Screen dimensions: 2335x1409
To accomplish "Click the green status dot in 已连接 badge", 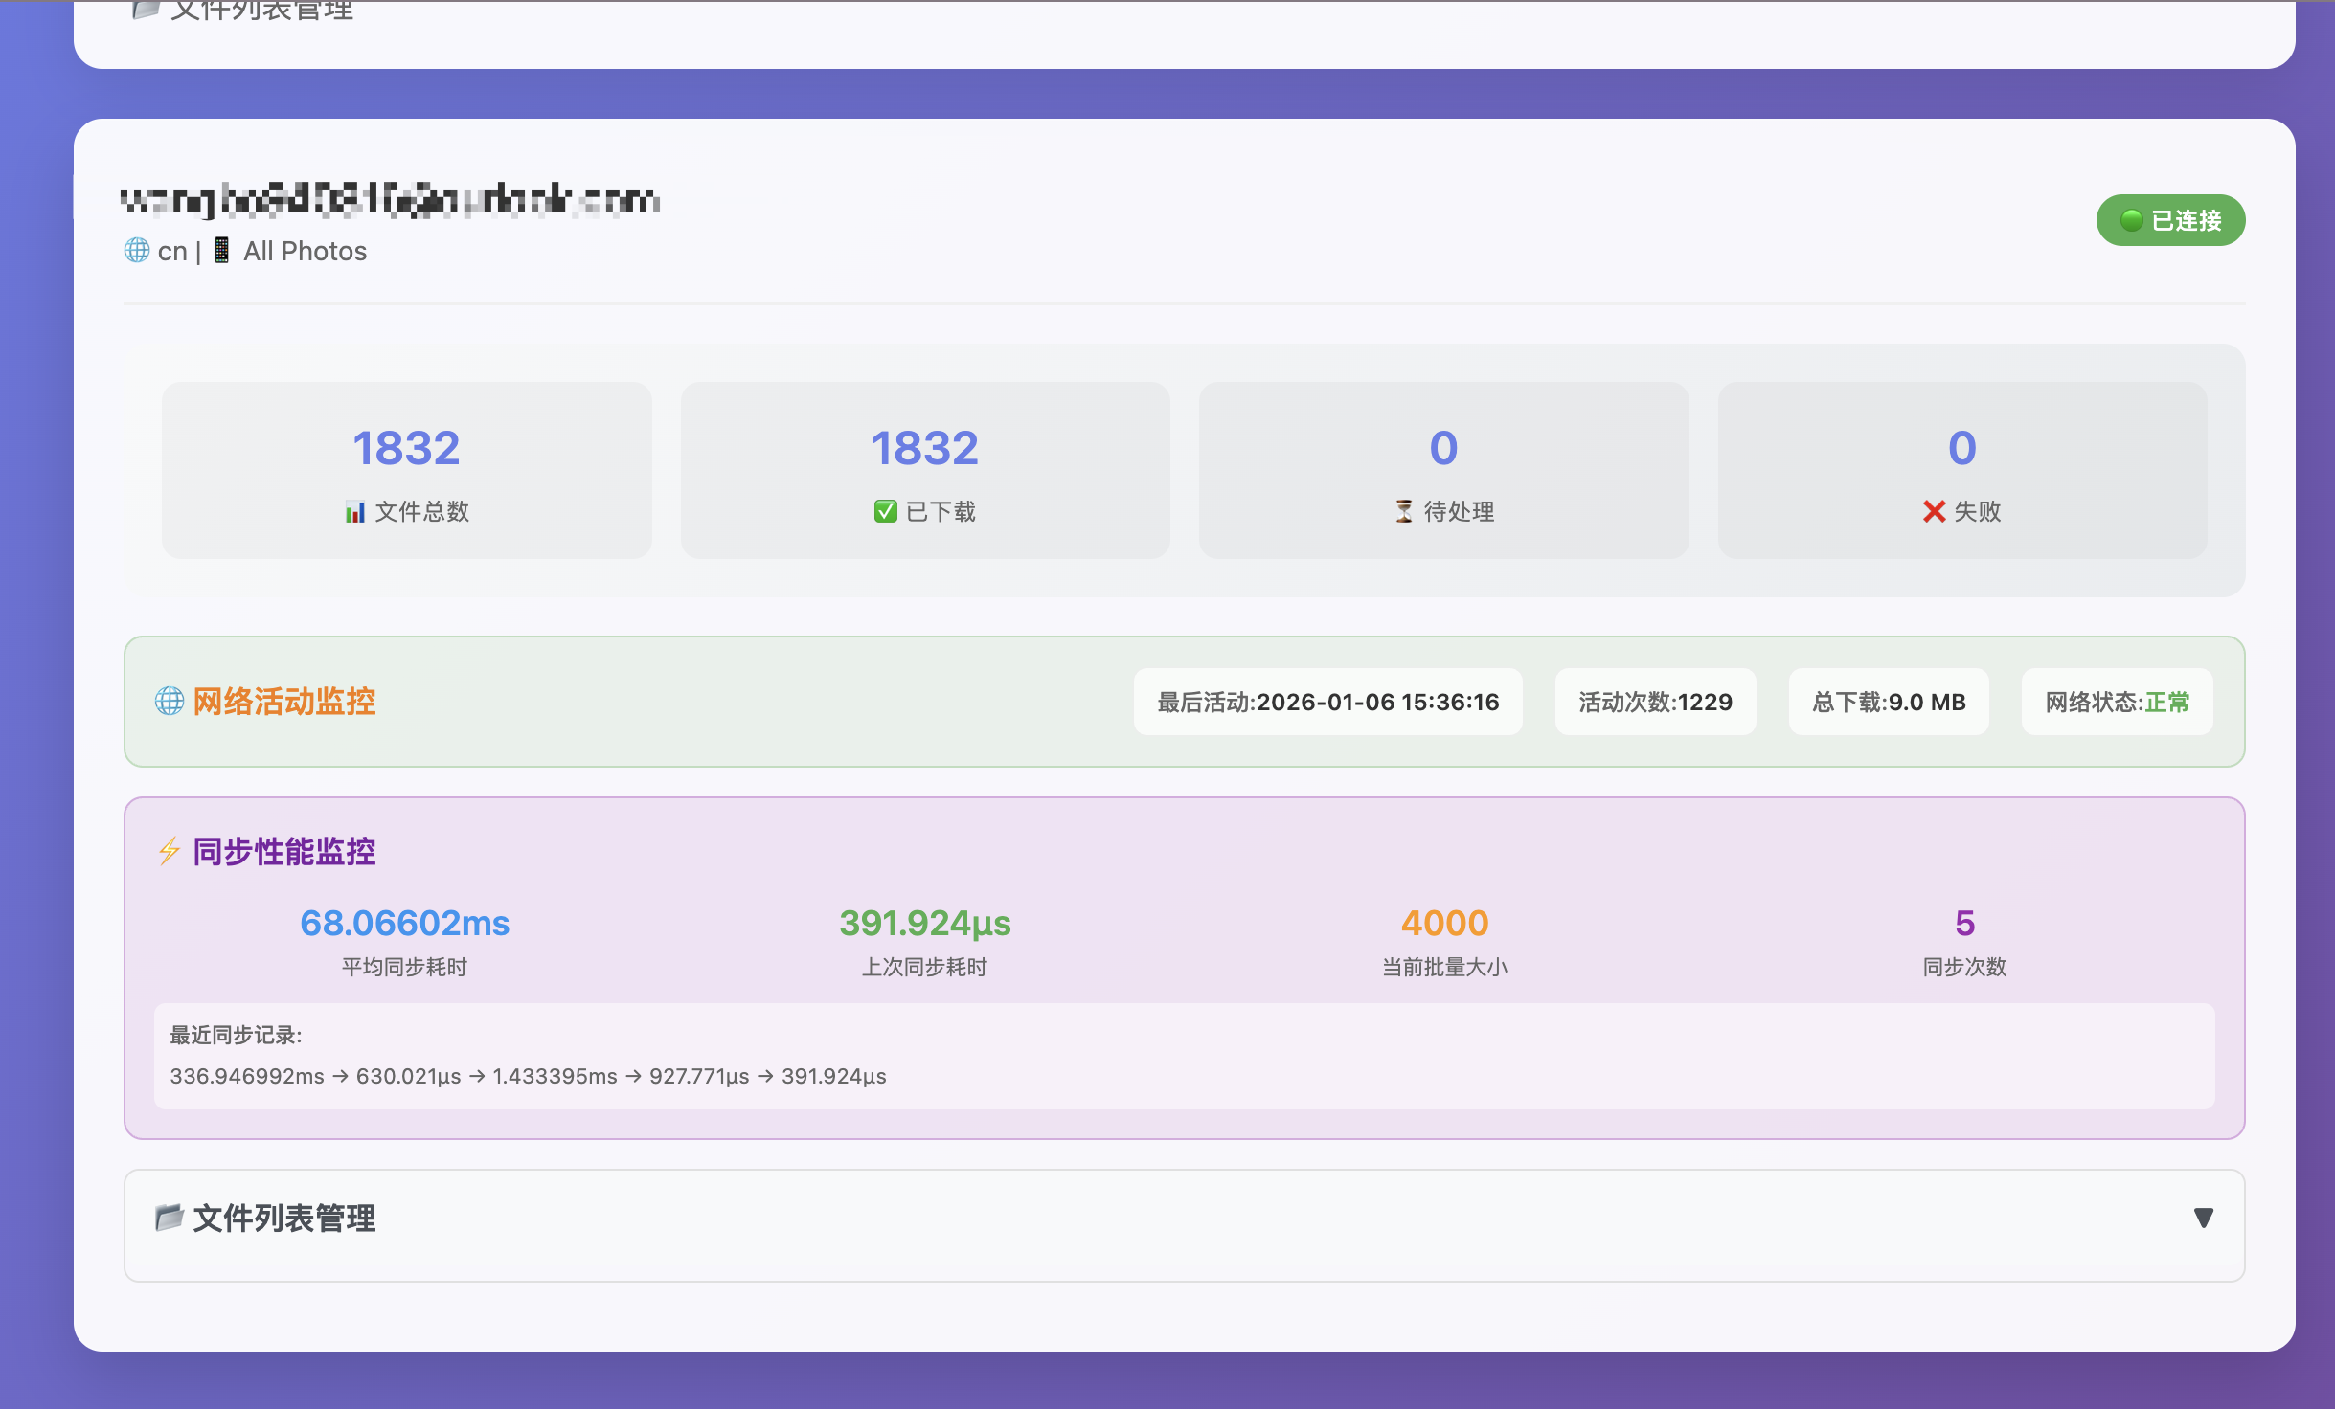I will [2131, 221].
